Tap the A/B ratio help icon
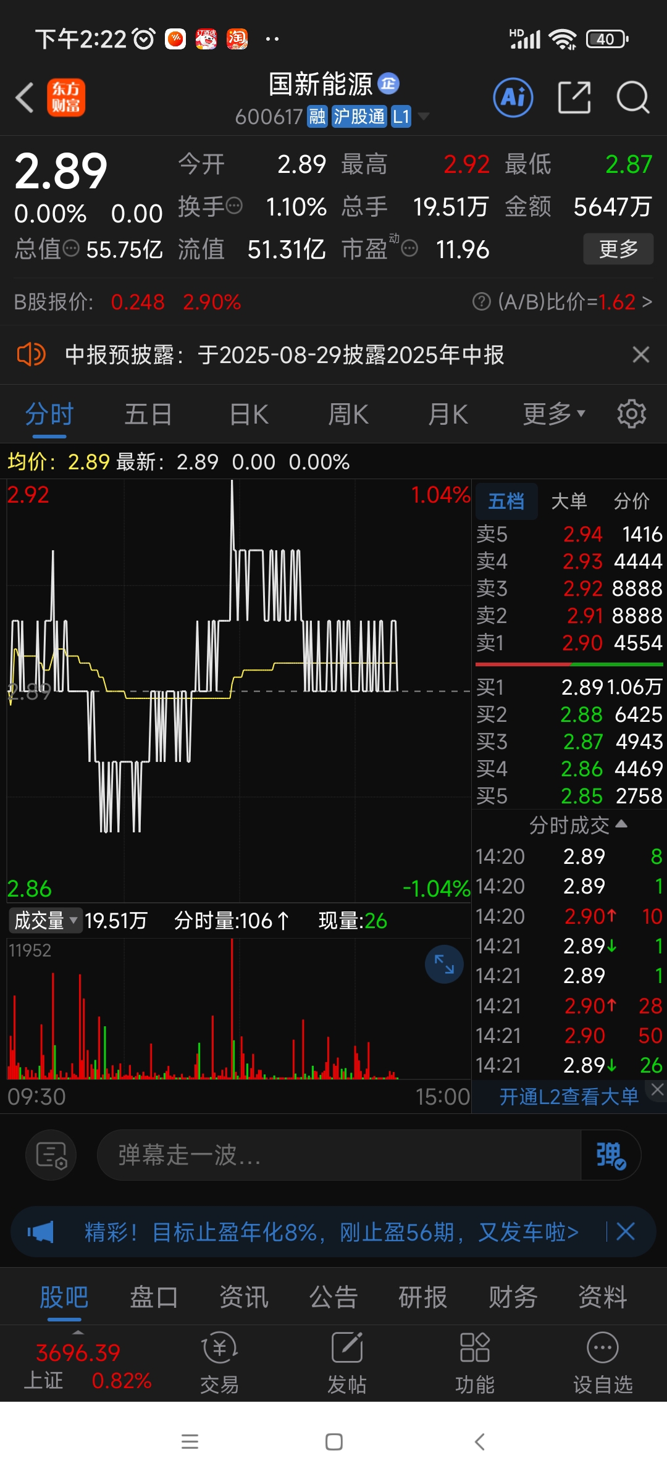 pos(480,302)
